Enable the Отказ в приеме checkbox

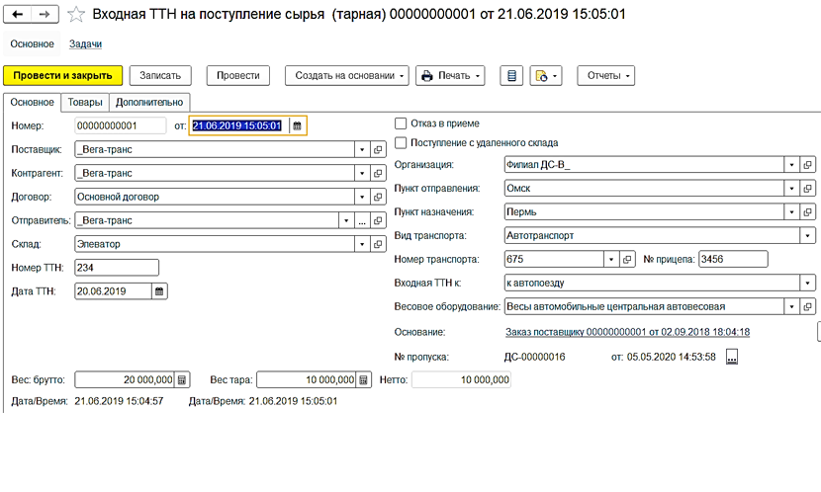[401, 123]
